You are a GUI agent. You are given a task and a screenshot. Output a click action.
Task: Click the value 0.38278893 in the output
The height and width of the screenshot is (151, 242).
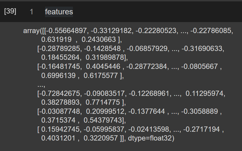pyautogui.click(x=60, y=102)
